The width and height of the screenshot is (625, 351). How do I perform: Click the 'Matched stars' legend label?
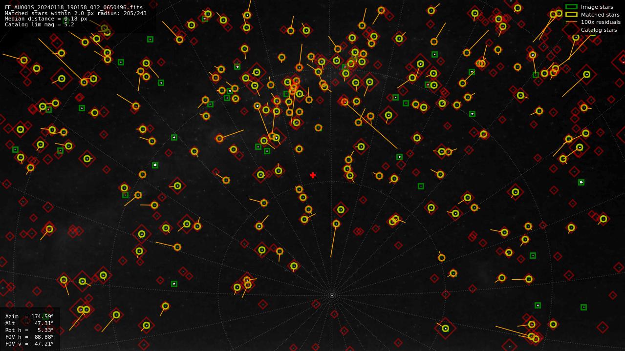[x=600, y=15]
